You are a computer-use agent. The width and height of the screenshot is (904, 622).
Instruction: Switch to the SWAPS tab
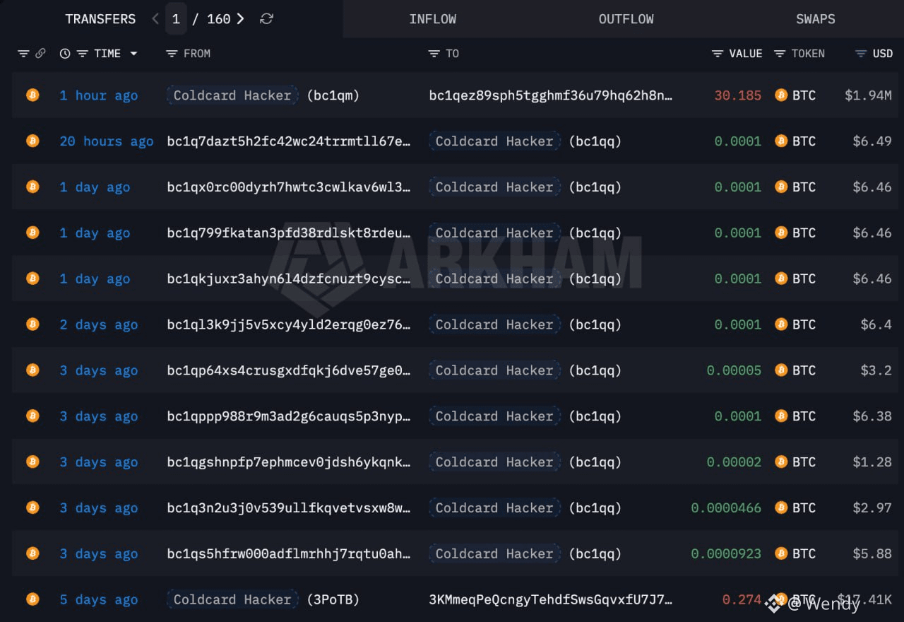[x=815, y=19]
